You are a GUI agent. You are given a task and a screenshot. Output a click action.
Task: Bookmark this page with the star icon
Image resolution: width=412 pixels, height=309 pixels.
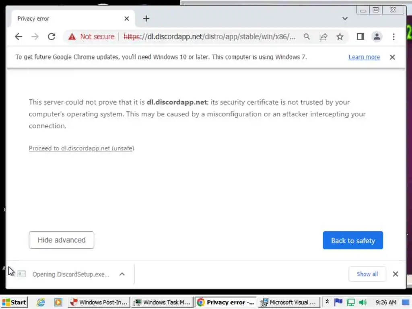click(x=340, y=37)
